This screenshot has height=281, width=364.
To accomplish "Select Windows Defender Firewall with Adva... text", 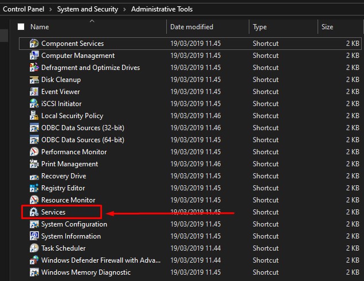I will (x=101, y=260).
